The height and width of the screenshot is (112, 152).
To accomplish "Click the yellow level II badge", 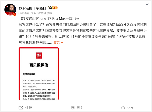I will 55,8.
